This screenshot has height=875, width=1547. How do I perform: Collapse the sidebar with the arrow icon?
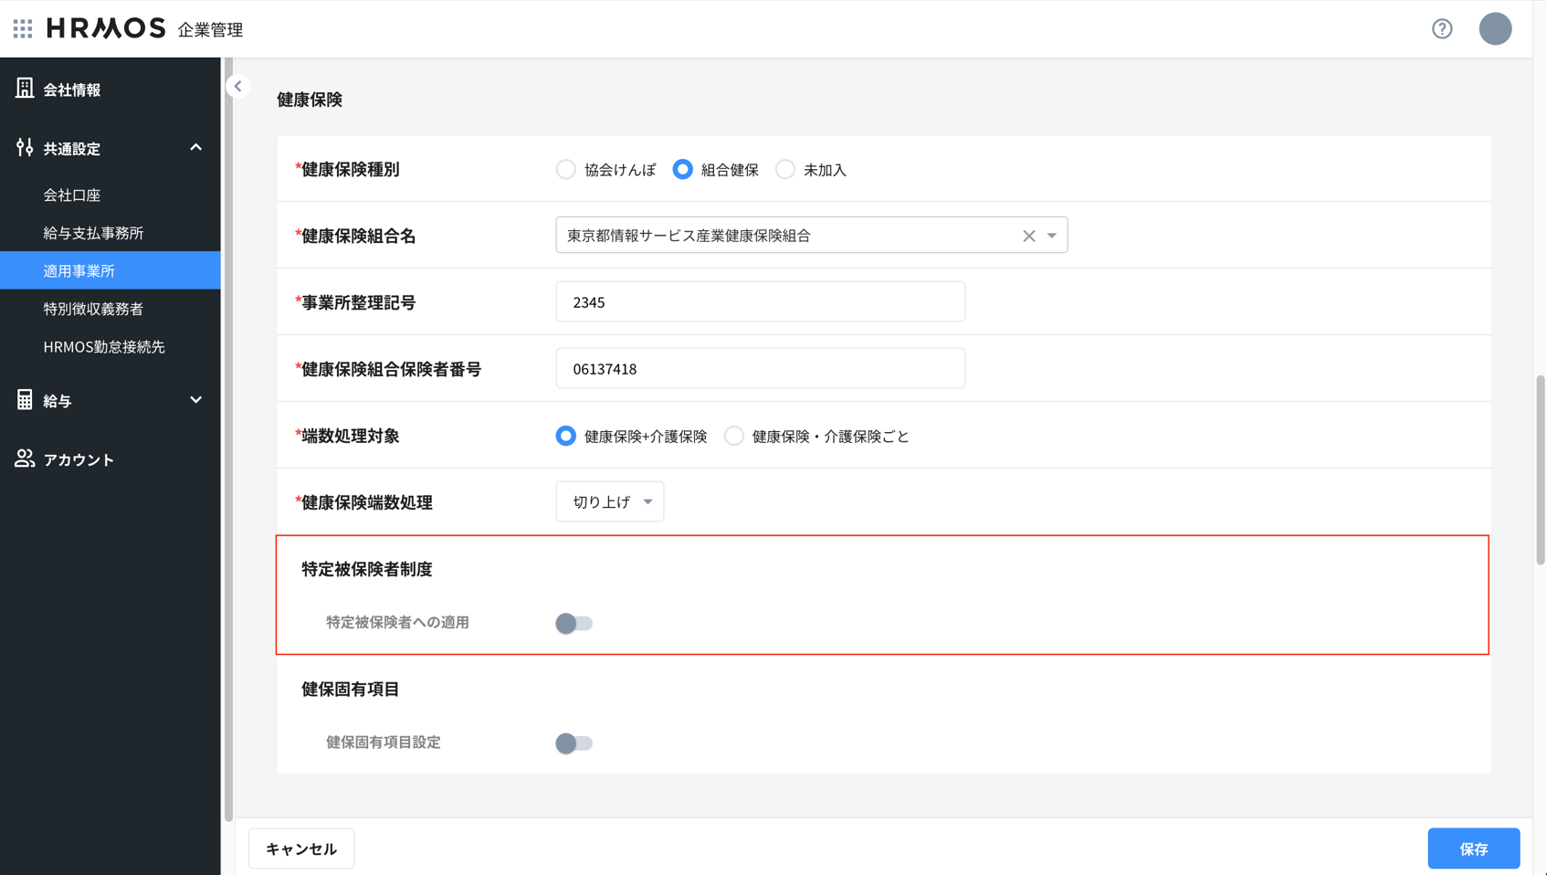tap(238, 87)
